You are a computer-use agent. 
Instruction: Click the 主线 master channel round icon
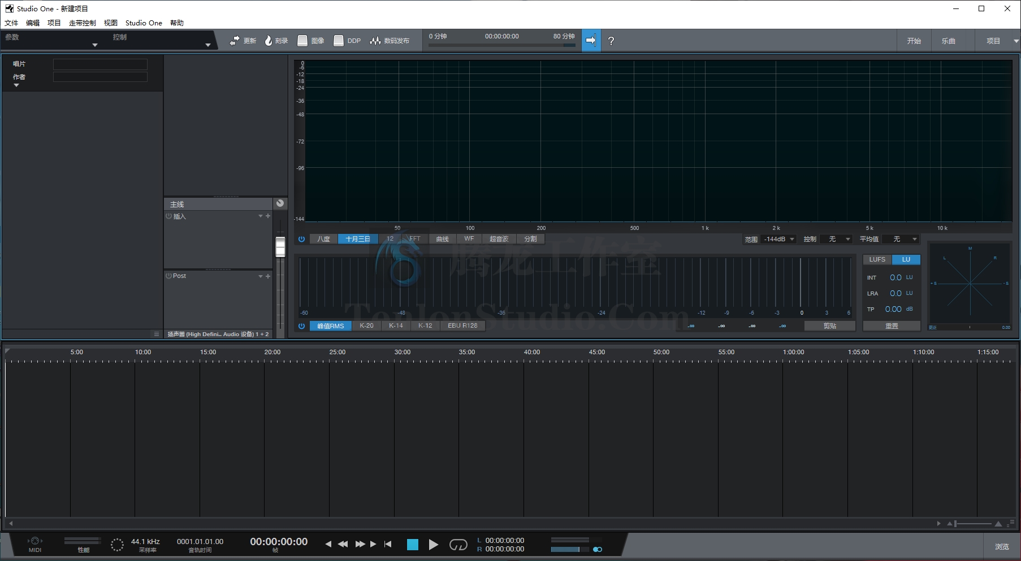[x=280, y=203]
